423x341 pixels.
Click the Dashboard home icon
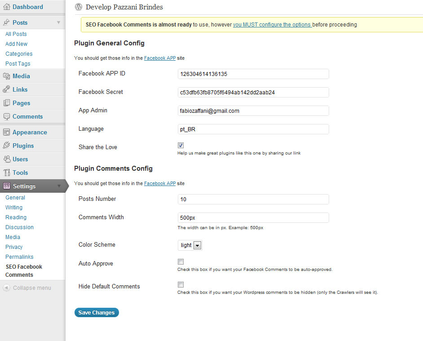(x=6, y=7)
